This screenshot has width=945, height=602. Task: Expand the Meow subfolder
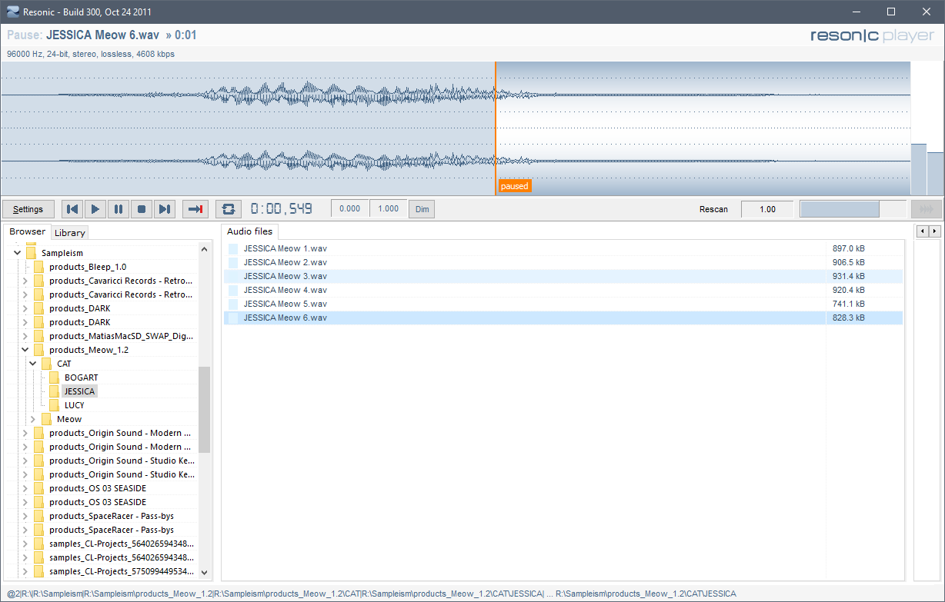point(32,419)
